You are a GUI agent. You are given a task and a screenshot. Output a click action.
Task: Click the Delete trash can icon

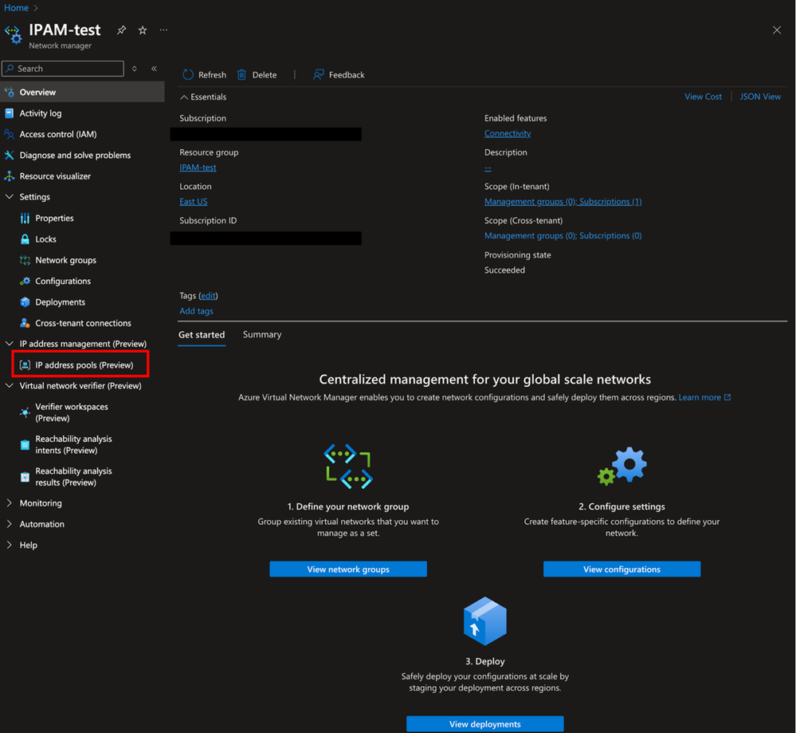tap(241, 75)
